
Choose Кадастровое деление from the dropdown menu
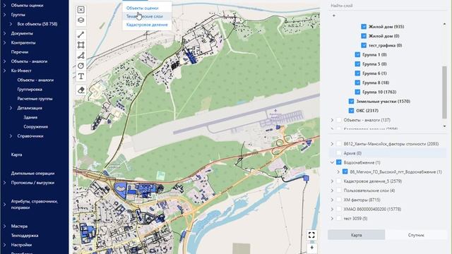pos(147,25)
